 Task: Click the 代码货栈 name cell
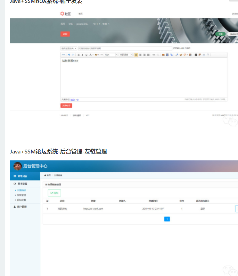click(62, 209)
